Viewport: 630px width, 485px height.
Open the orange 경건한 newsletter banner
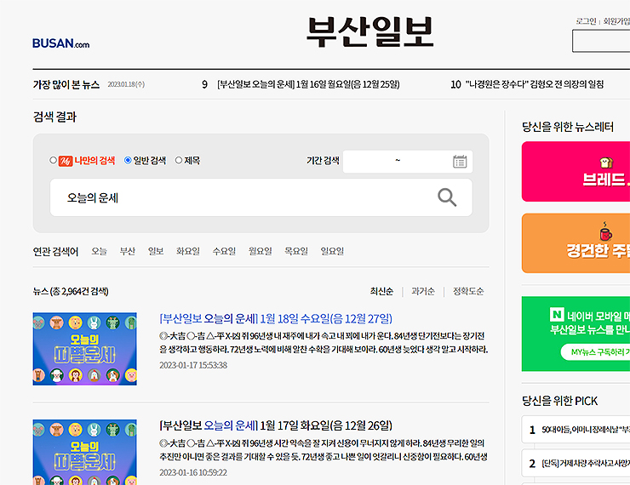click(x=576, y=243)
